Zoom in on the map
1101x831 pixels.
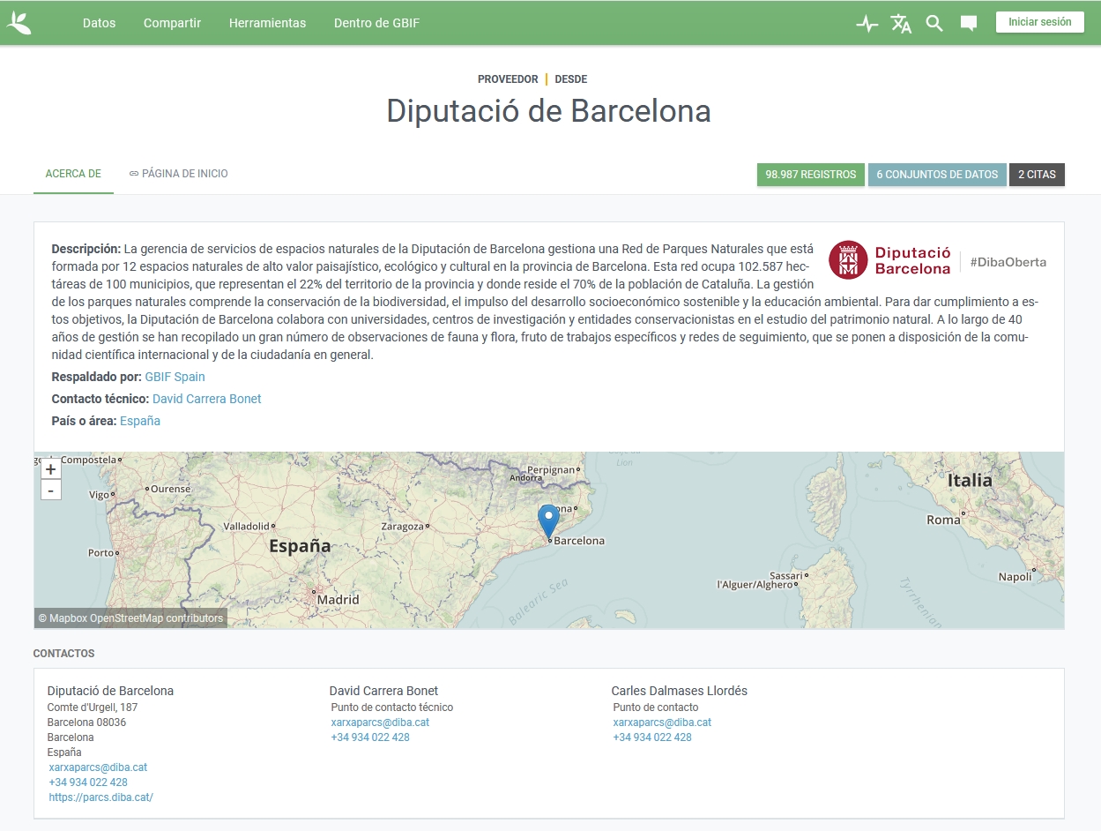point(51,469)
